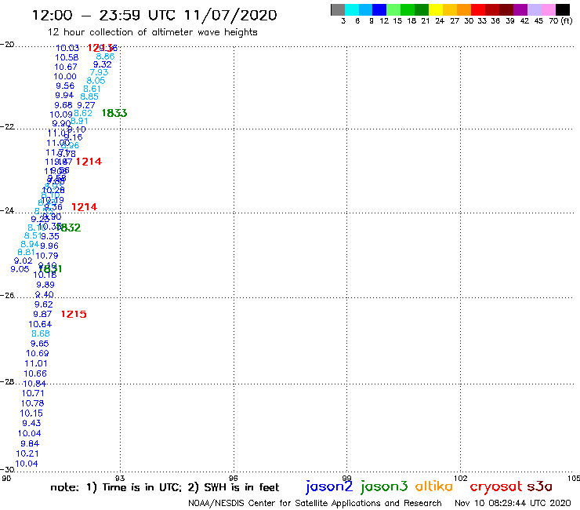
Task: Click the longitude axis label 96
Action: coord(234,478)
